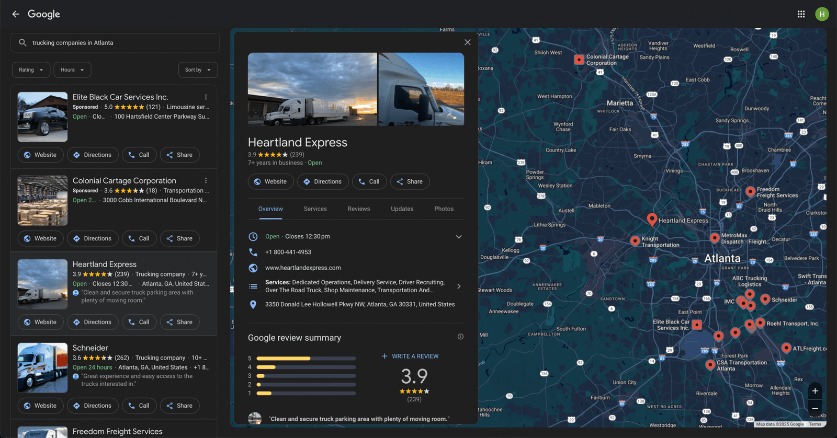Click the search field with trucking companies query
The height and width of the screenshot is (438, 837).
(x=115, y=43)
